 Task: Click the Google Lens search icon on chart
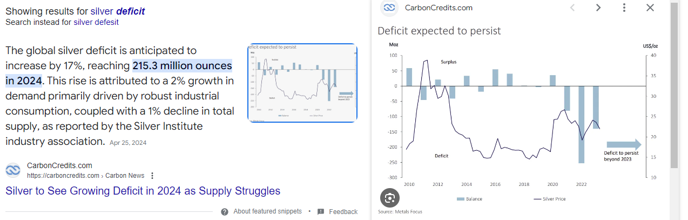click(389, 198)
